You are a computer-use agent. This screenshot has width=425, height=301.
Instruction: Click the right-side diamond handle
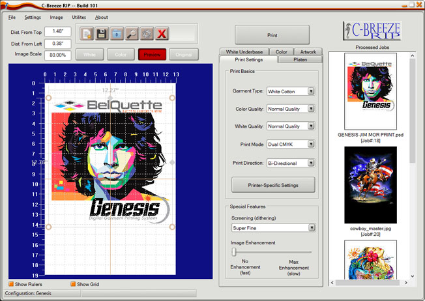pyautogui.click(x=172, y=162)
